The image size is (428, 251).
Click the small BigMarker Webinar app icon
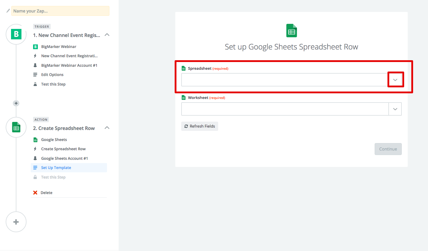click(35, 47)
